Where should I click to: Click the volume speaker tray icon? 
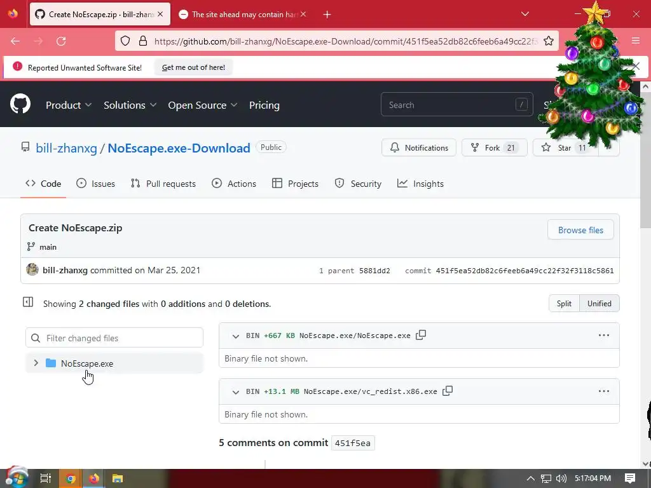[x=561, y=478]
